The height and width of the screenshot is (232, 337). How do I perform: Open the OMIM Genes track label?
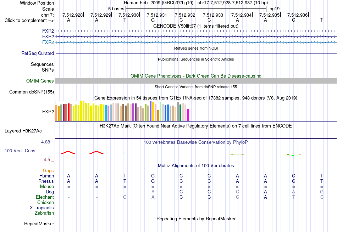pos(40,81)
